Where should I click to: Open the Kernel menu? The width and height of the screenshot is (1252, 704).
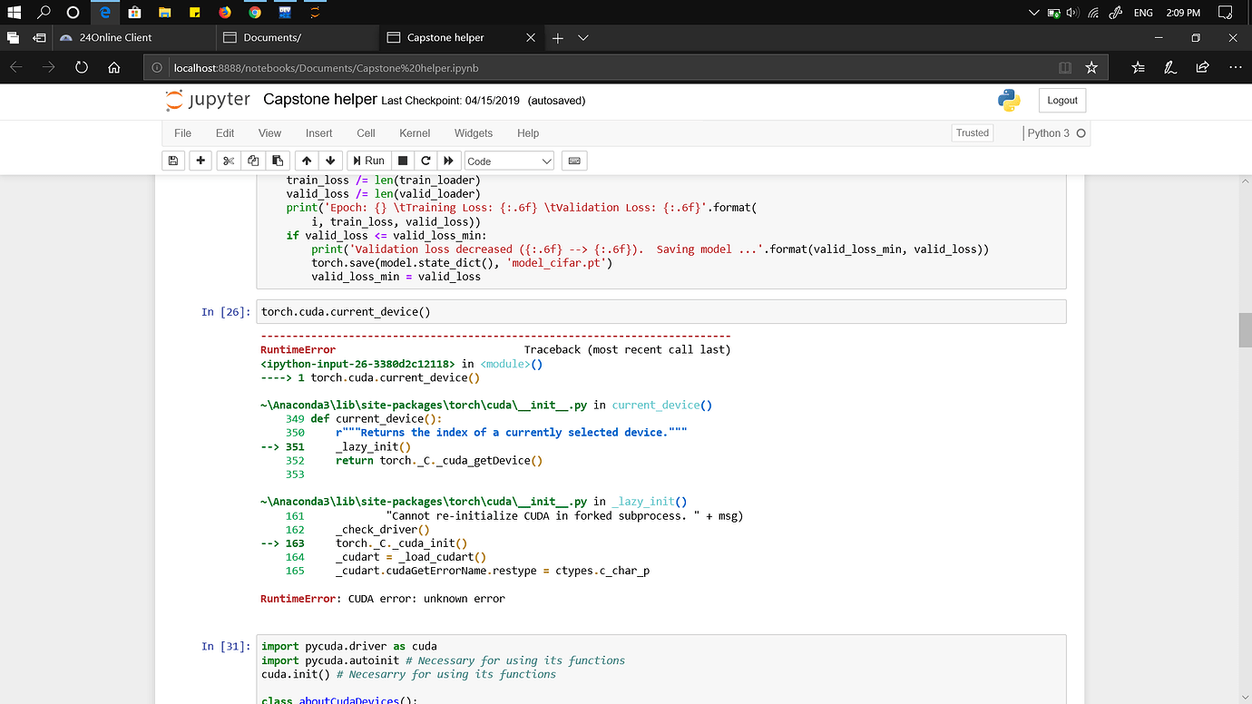415,133
